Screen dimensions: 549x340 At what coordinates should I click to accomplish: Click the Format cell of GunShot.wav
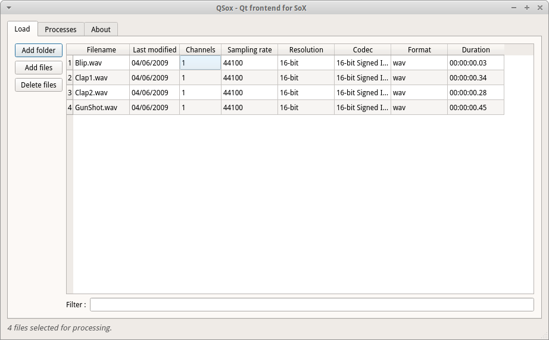point(419,108)
